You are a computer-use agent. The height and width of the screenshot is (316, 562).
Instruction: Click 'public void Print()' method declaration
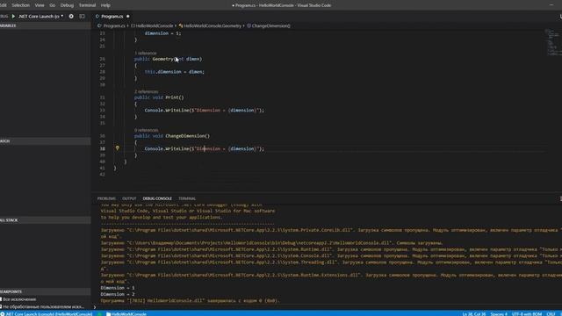click(159, 97)
